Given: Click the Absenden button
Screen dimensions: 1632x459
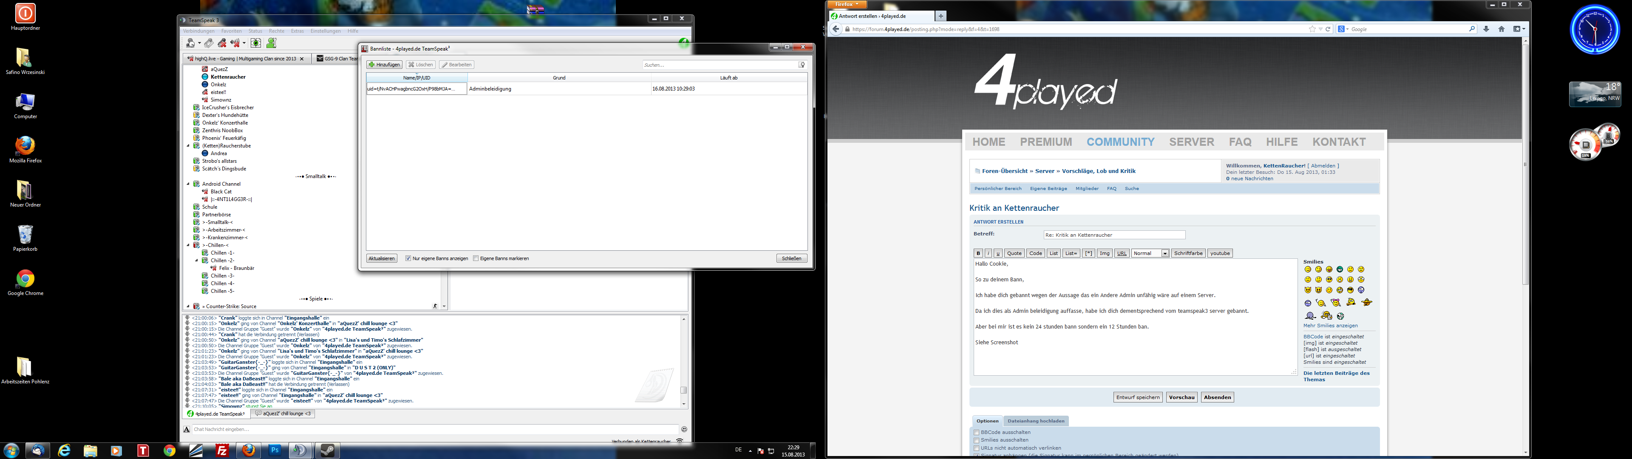Looking at the screenshot, I should tap(1217, 397).
